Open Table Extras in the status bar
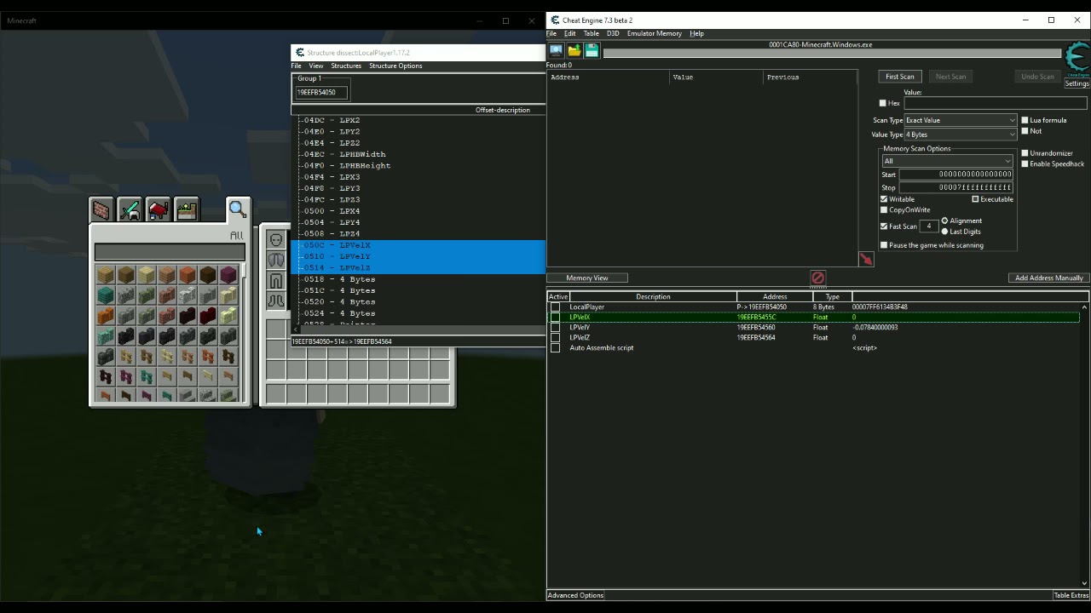The width and height of the screenshot is (1091, 613). point(1071,595)
